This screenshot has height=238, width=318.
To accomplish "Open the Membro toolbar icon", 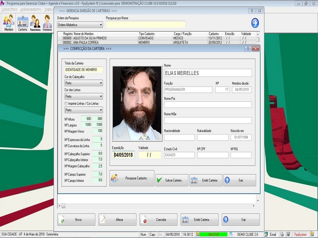I will tap(9, 23).
